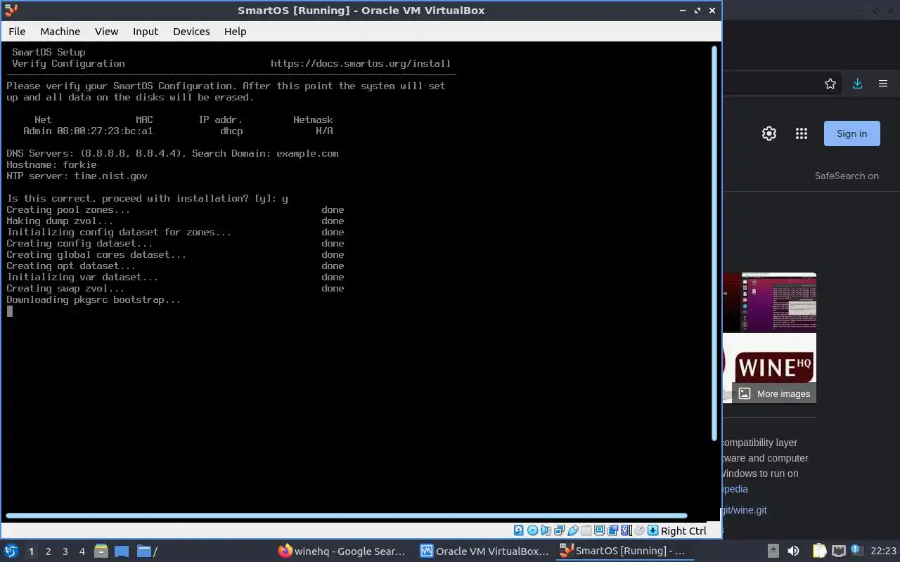Click the VirtualBox window title bar icon
The image size is (900, 562).
point(11,10)
